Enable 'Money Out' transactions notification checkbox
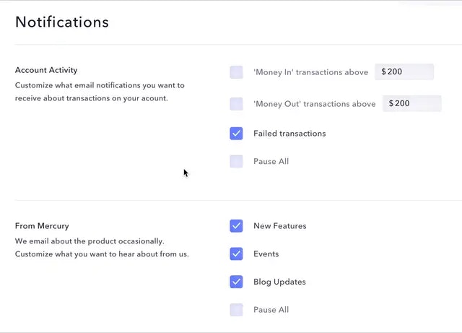The width and height of the screenshot is (462, 333). pos(236,104)
